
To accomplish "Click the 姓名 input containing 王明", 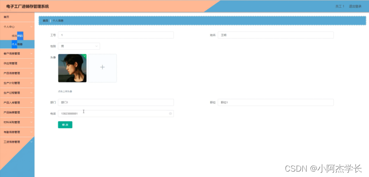I will coord(276,35).
